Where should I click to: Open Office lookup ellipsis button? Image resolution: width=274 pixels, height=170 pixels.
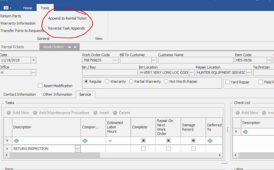coord(33,72)
